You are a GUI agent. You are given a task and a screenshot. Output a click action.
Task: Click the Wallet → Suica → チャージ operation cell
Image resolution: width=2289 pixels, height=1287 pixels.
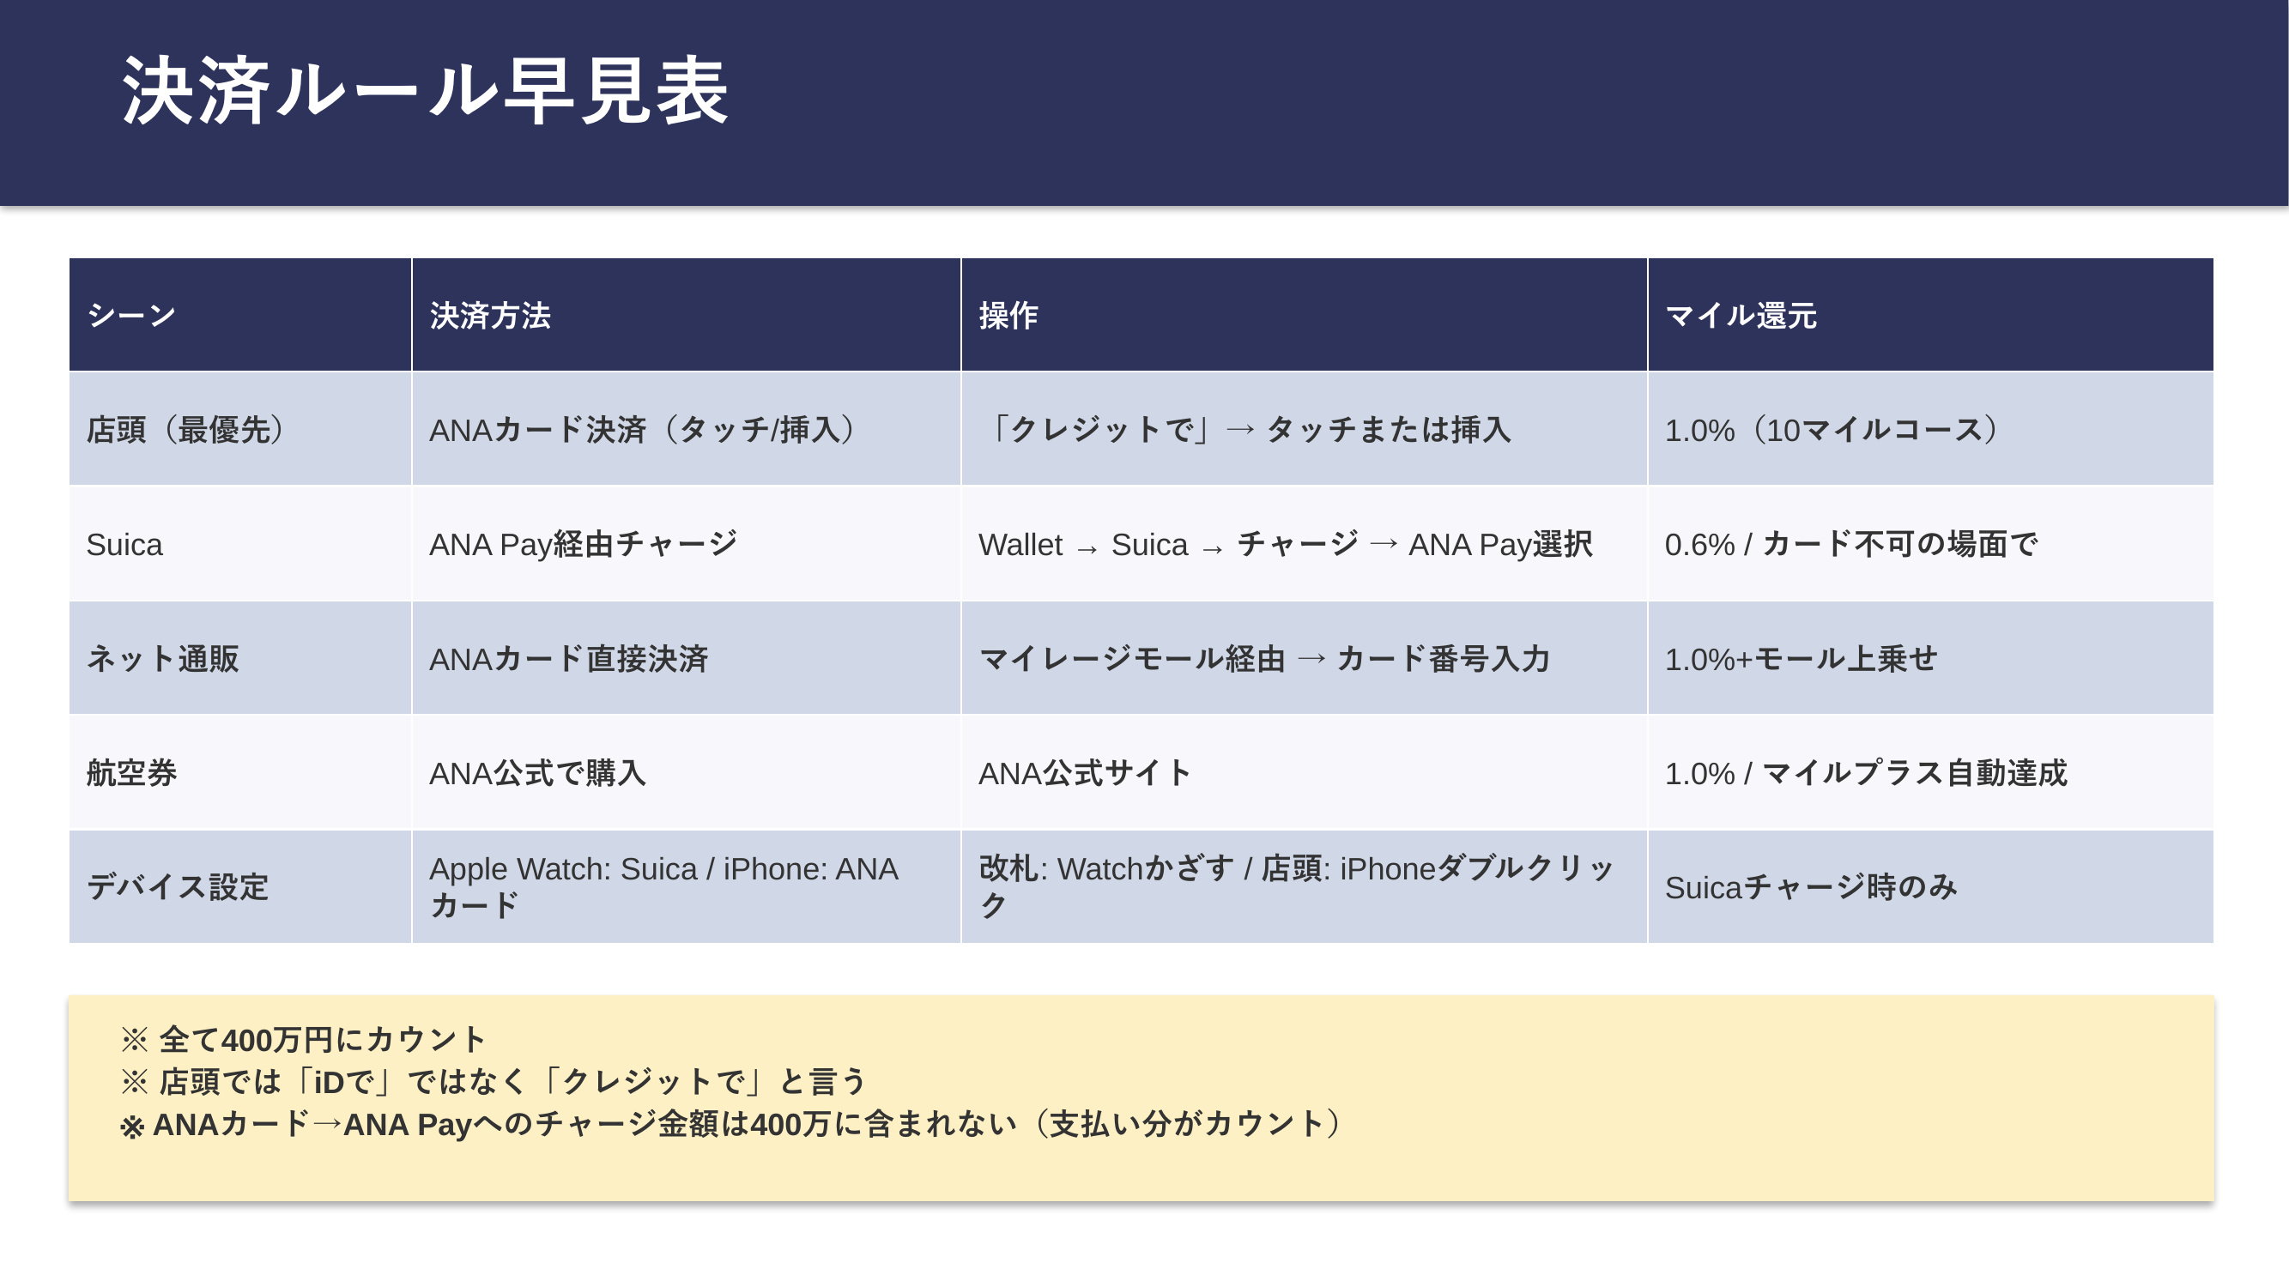[x=1285, y=545]
